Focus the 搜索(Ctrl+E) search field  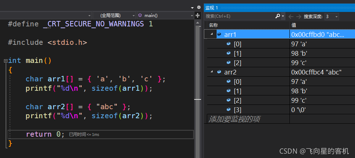click(x=239, y=16)
